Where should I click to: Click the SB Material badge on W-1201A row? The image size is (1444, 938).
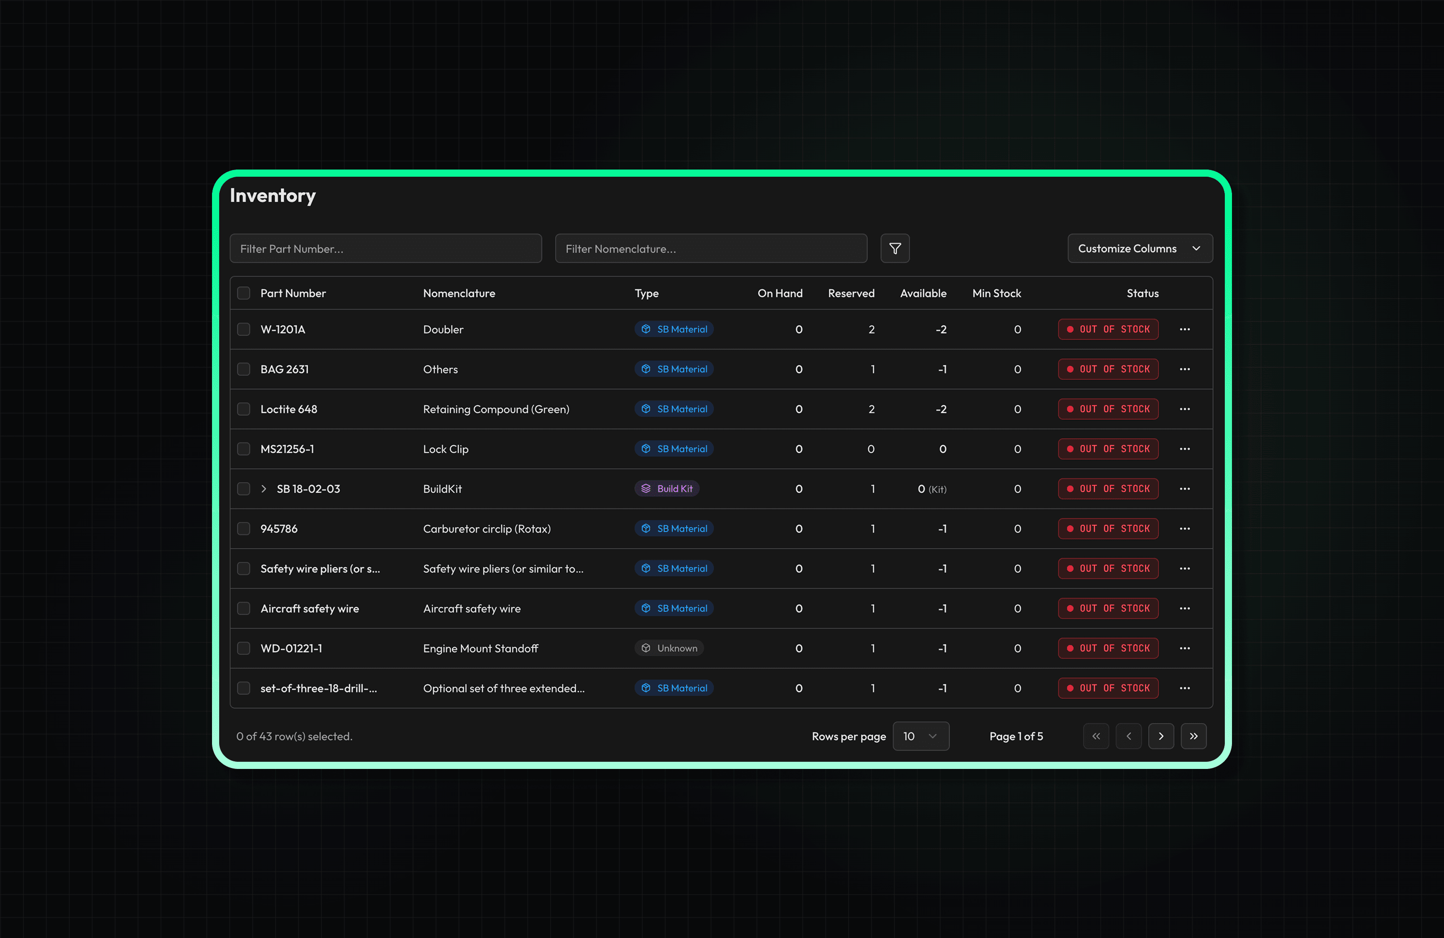(673, 329)
